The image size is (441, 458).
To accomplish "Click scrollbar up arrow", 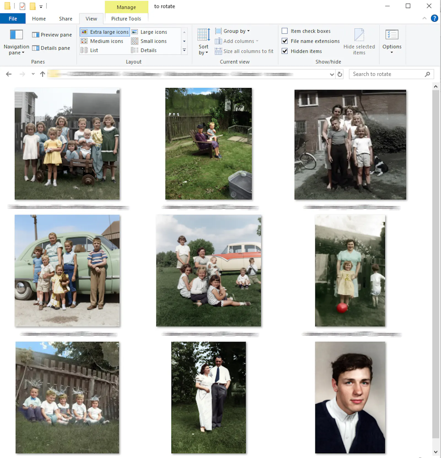I will coord(436,87).
